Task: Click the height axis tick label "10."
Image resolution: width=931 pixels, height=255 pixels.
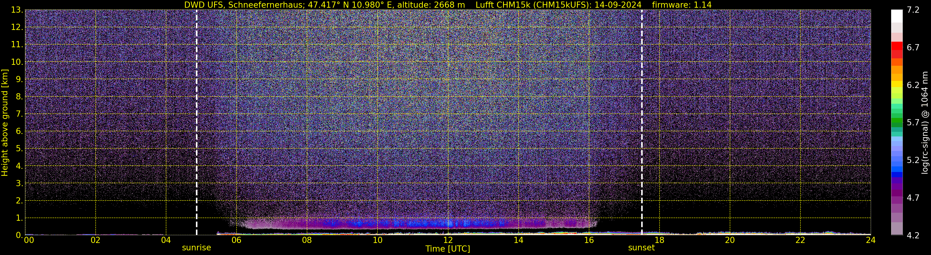Action: [x=17, y=62]
